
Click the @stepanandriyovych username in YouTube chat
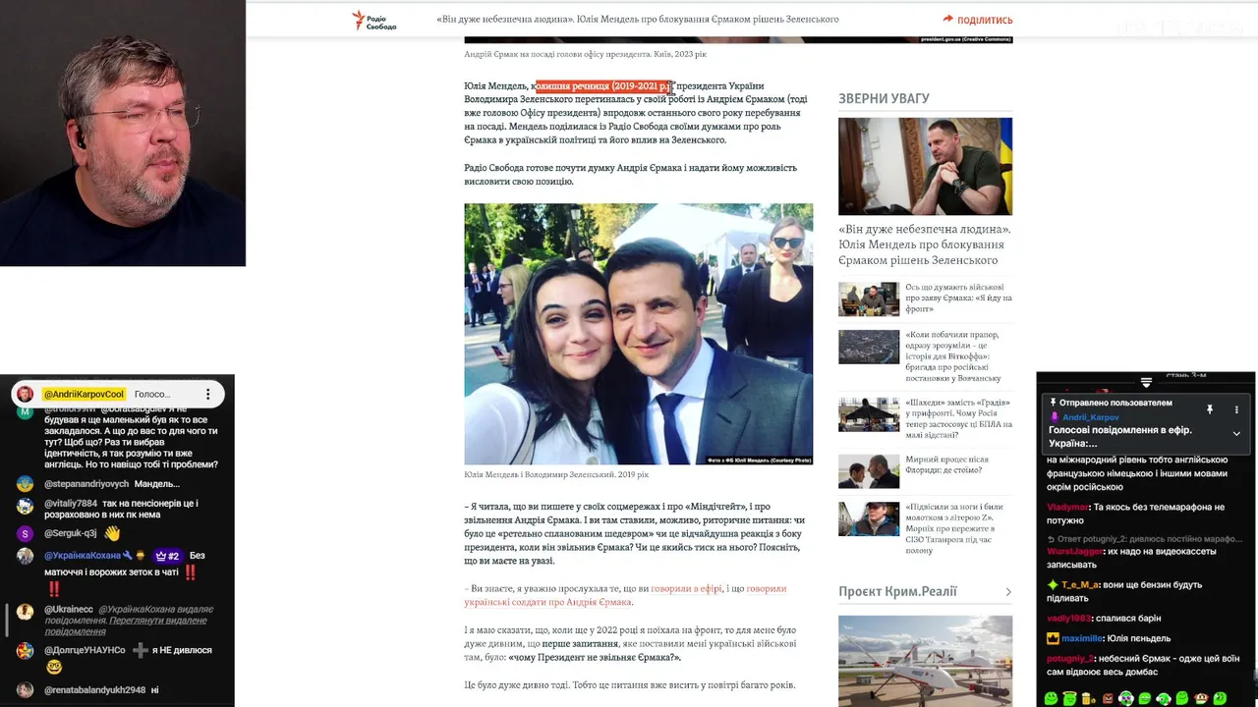tap(87, 484)
